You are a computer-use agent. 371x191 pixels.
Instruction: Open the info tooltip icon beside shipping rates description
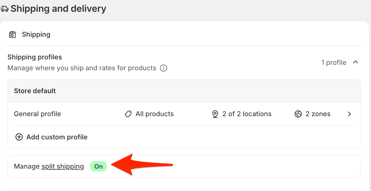(163, 68)
